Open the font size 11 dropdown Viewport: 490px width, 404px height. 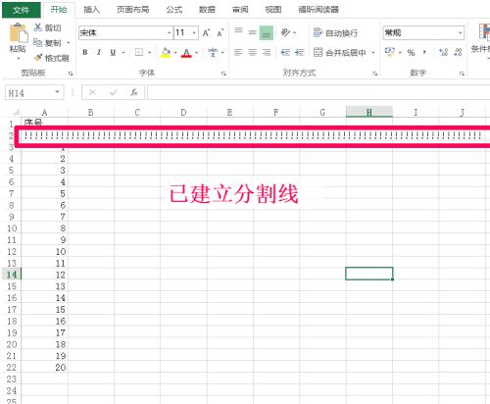tap(194, 32)
